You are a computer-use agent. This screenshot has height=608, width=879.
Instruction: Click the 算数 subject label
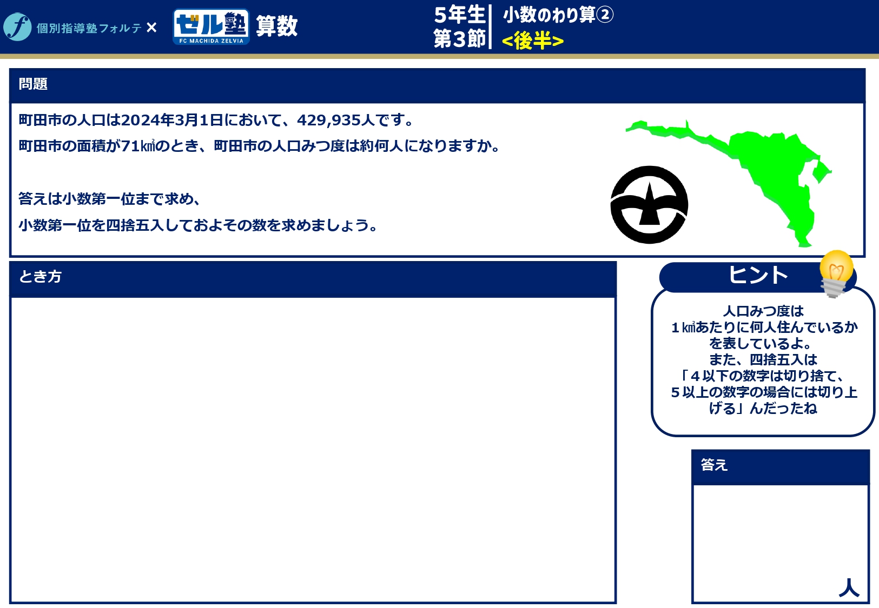coord(276,26)
